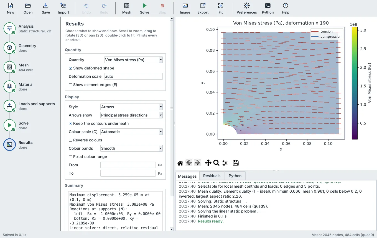Image resolution: width=377 pixels, height=238 pixels.
Task: Click the From colour range field
Action: [x=128, y=165]
